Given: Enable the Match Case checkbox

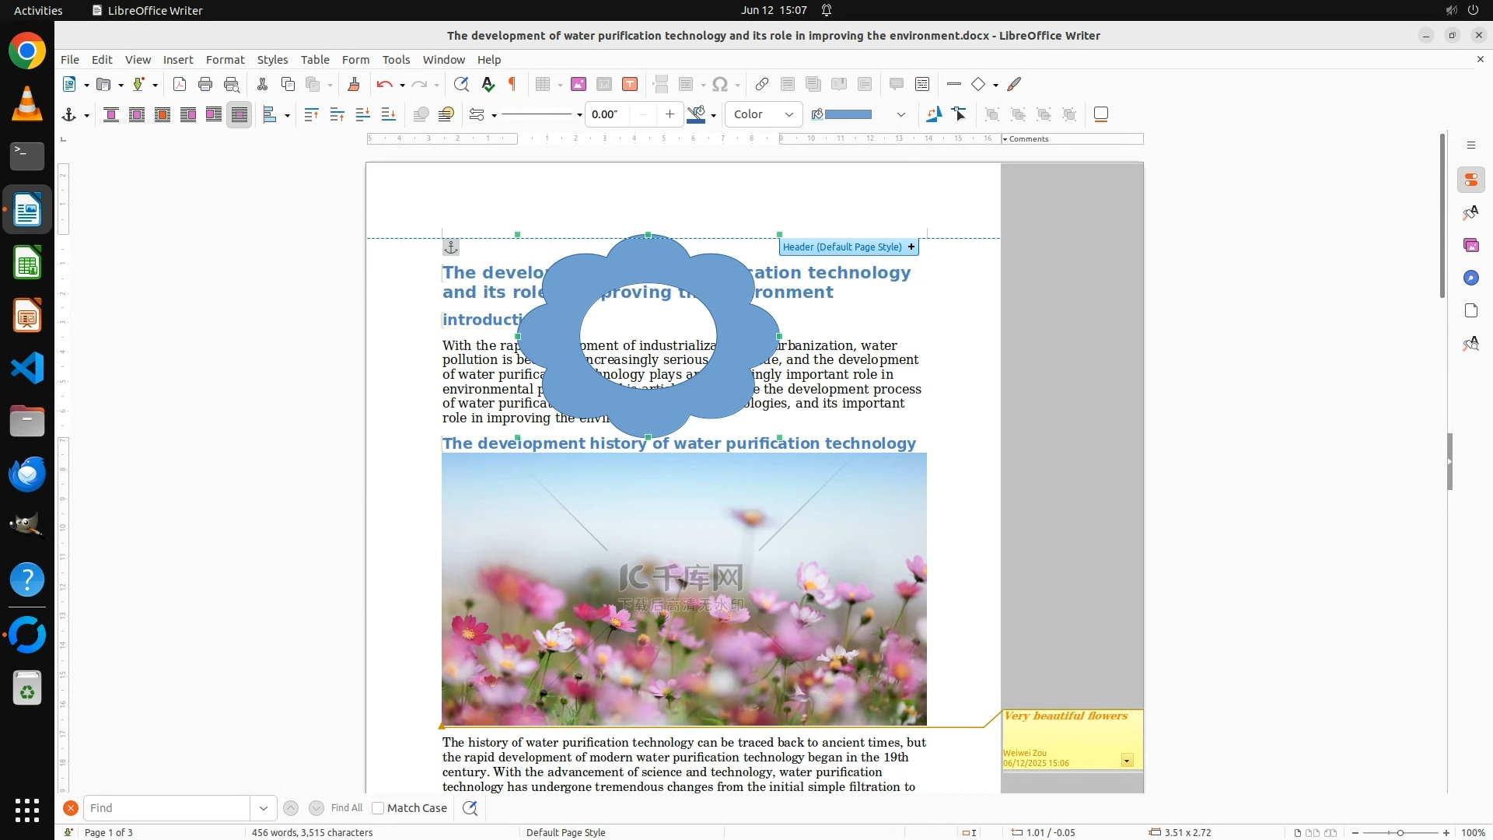Looking at the screenshot, I should (x=378, y=808).
